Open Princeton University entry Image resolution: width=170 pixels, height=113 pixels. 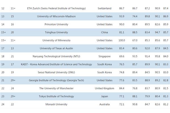pos(56,25)
